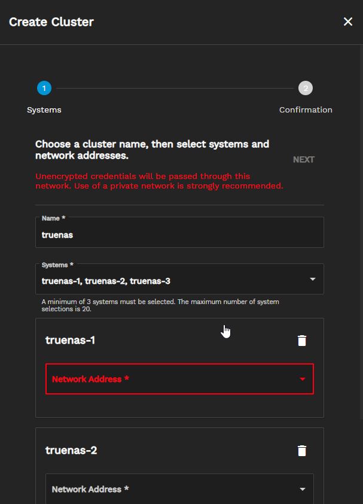Click the arrow in truenas-2 Network Address field

tap(302, 489)
